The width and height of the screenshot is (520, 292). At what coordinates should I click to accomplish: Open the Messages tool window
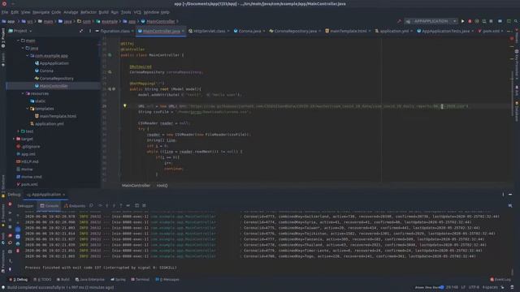[x=167, y=280]
